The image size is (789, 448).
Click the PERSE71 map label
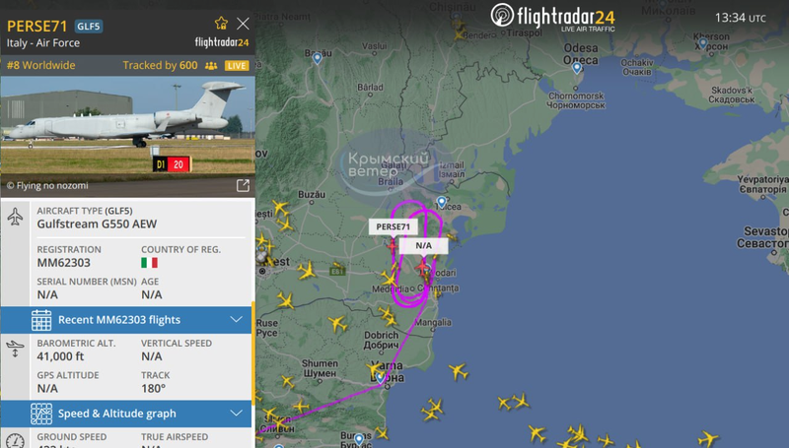pyautogui.click(x=393, y=226)
